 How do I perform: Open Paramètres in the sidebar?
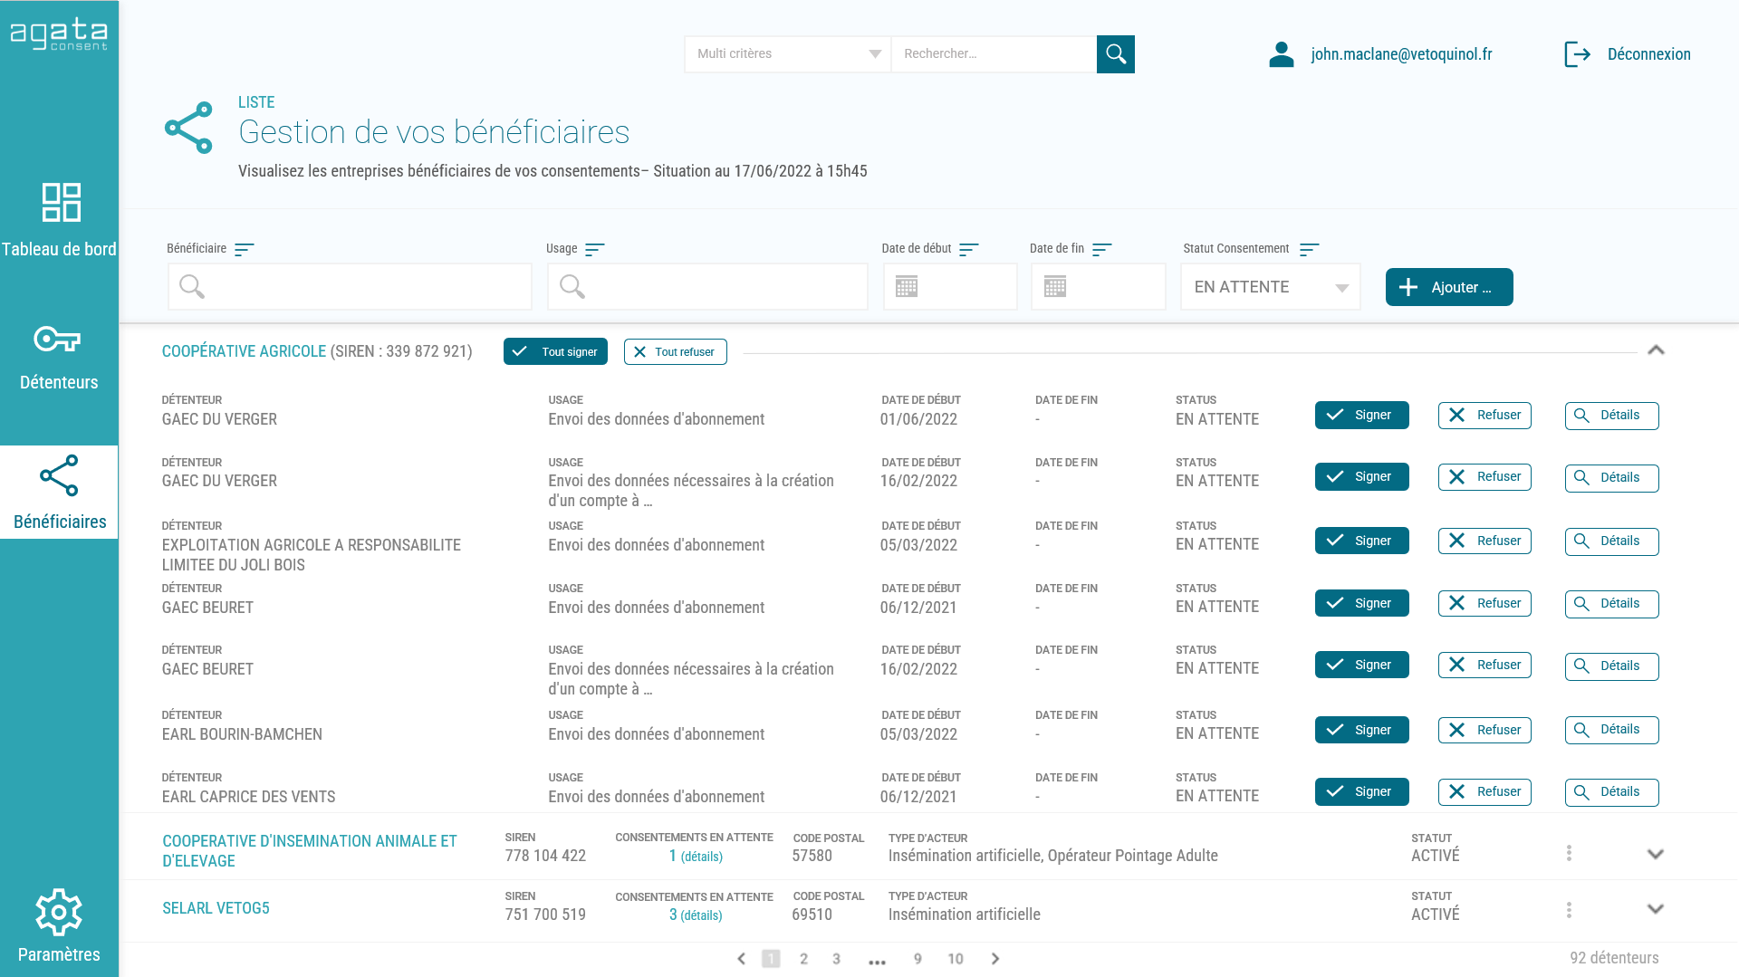(x=59, y=925)
